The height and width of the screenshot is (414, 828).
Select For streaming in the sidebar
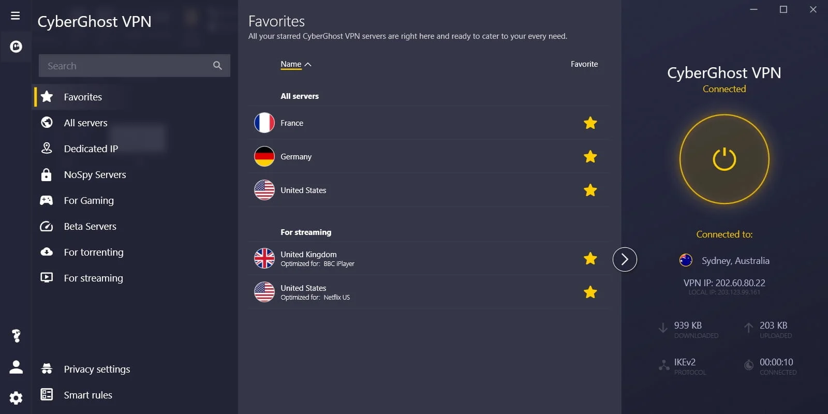93,278
